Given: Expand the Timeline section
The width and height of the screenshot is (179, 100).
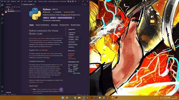Looking at the screenshot, I should (x=9, y=92).
